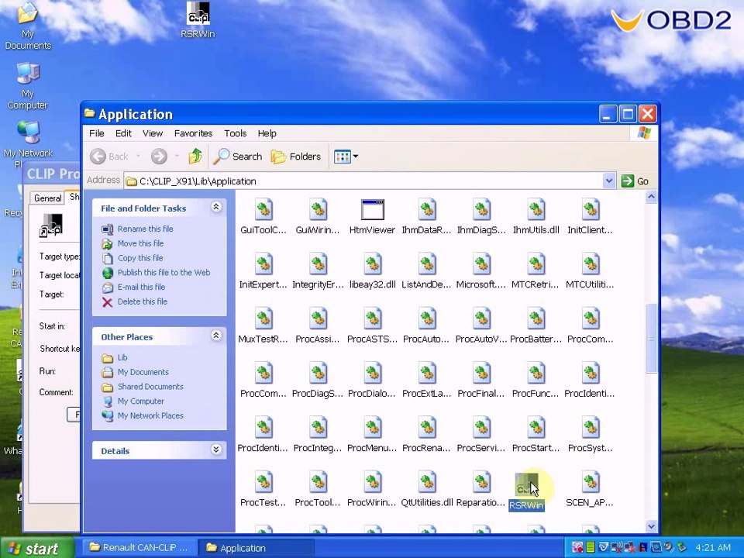Screen dimensions: 744x558
Task: Click the RSRWin desktop shortcut
Action: pos(198,20)
